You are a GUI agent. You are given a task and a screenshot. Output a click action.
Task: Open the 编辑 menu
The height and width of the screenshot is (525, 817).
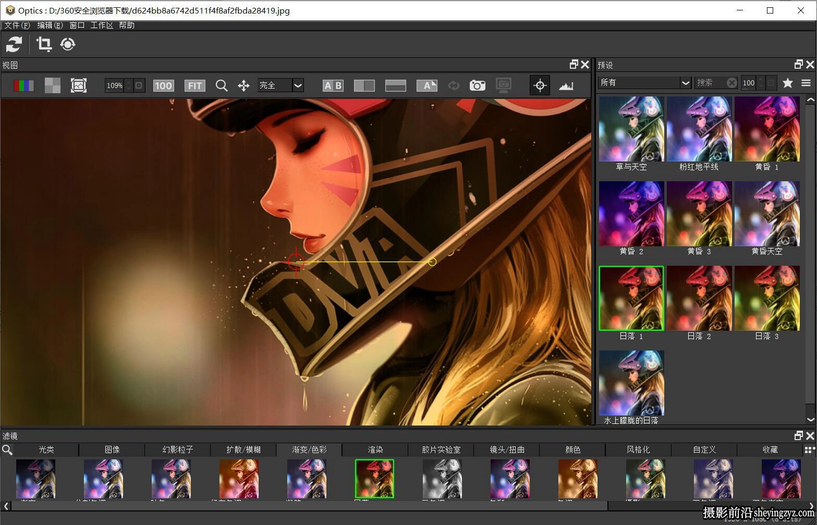(50, 25)
